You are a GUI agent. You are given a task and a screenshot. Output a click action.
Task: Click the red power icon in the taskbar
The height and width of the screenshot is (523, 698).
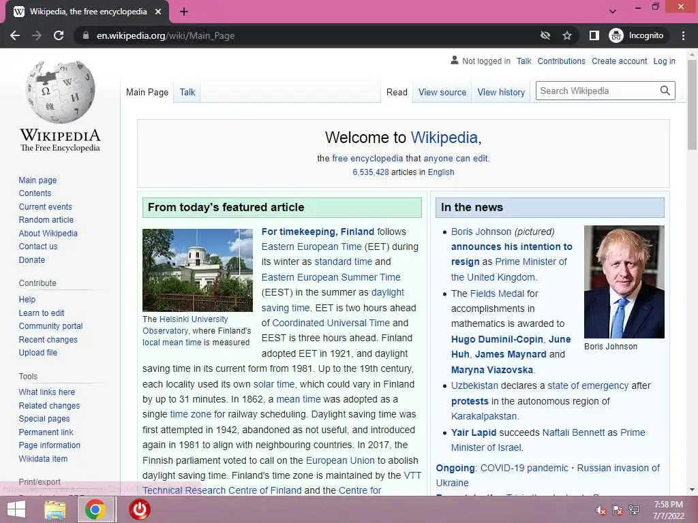140,509
